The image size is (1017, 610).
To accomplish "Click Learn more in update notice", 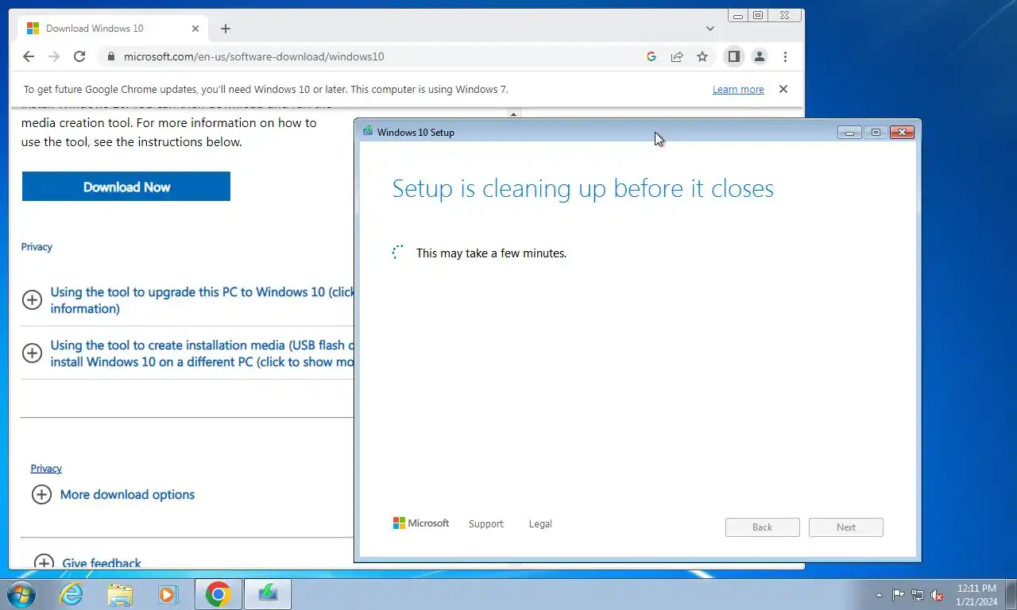I will (738, 90).
